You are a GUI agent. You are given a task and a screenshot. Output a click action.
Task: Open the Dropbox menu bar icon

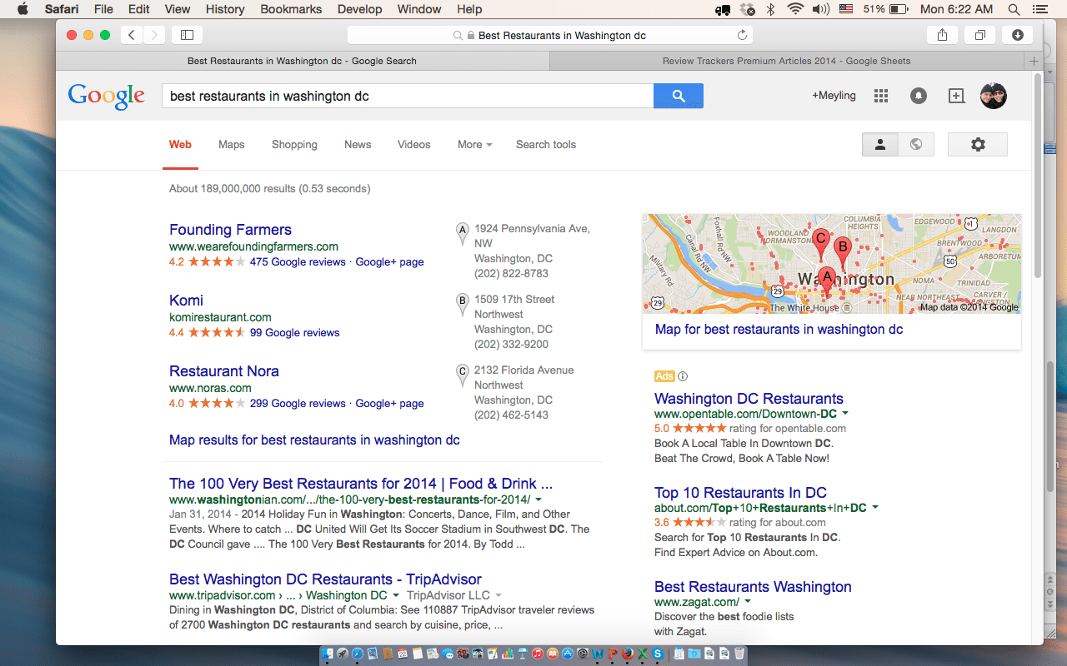click(x=746, y=9)
